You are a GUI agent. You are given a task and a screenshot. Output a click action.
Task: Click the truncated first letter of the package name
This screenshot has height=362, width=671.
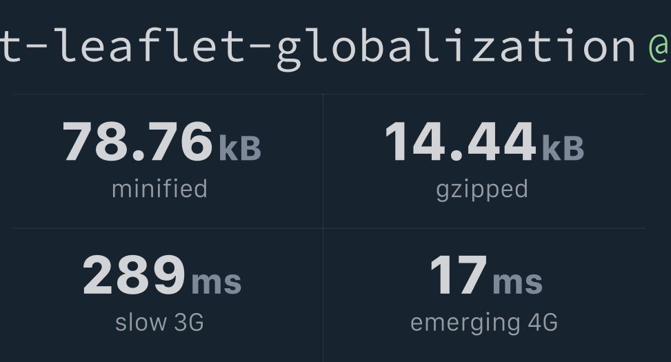tap(8, 47)
